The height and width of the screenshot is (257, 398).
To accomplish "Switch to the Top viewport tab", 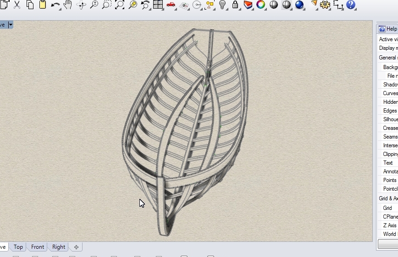I will click(x=18, y=247).
